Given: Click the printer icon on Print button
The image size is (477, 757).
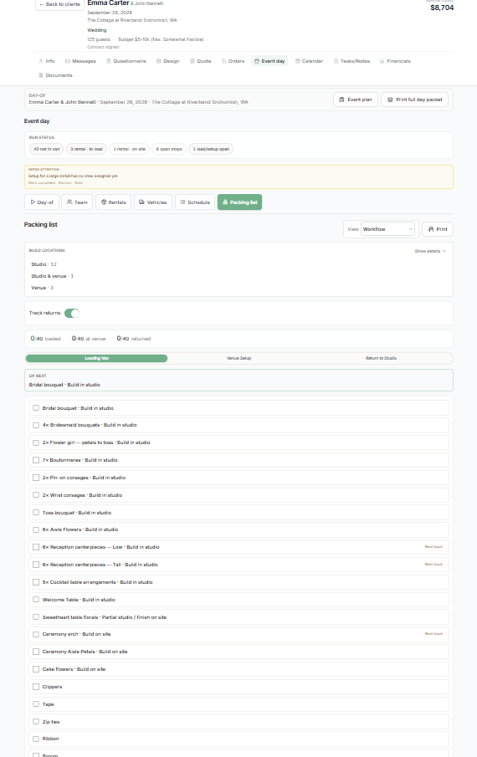Looking at the screenshot, I should pyautogui.click(x=431, y=229).
